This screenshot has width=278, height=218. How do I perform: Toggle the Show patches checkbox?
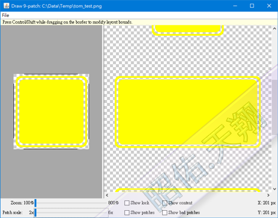pyautogui.click(x=127, y=213)
